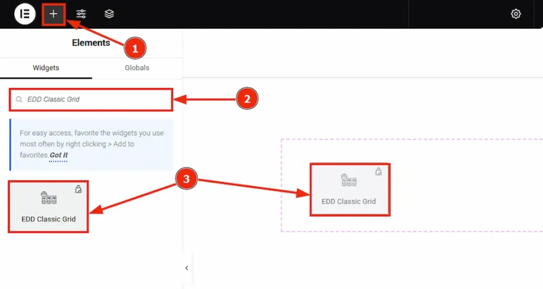Click the search magnifier icon
The height and width of the screenshot is (289, 543).
[19, 100]
